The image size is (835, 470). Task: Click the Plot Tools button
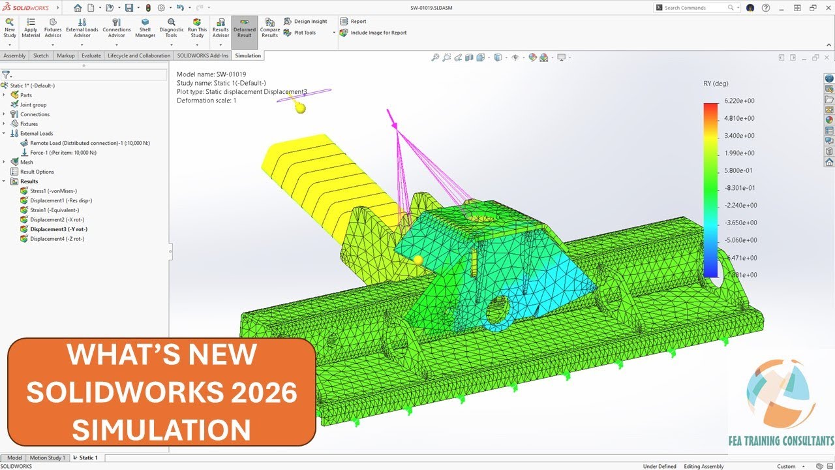299,33
